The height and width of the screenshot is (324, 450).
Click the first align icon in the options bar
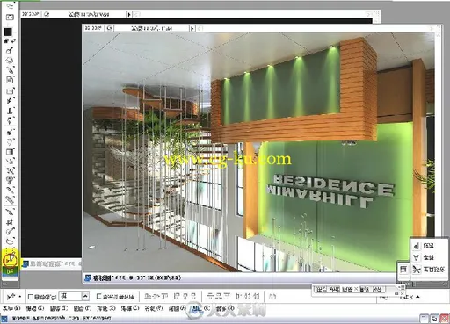pyautogui.click(x=148, y=296)
